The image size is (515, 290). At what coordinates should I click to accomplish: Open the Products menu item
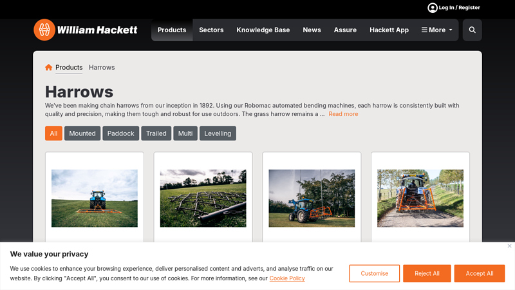pyautogui.click(x=172, y=30)
